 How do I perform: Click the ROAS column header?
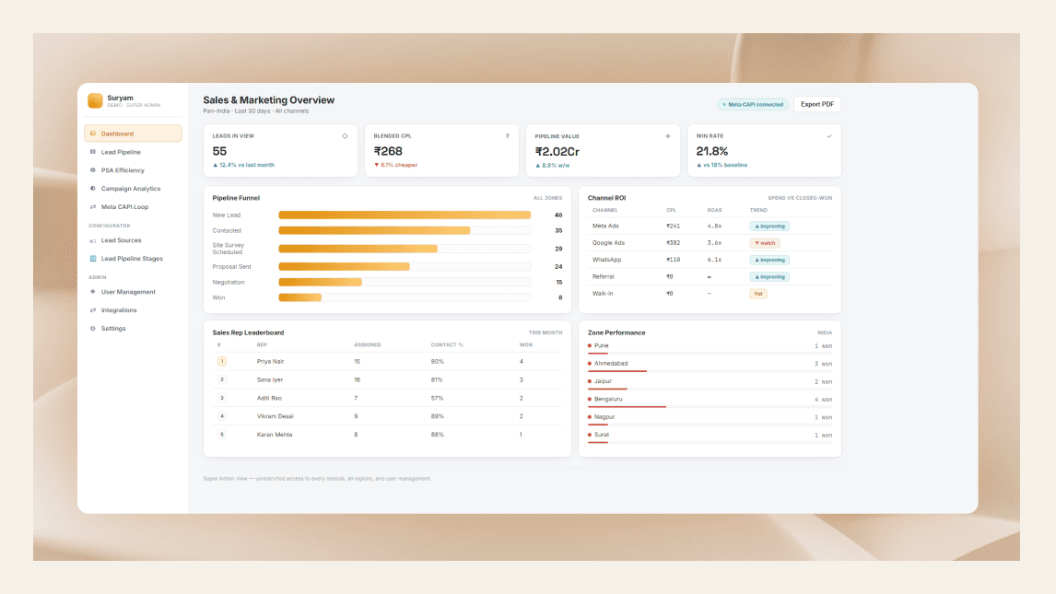click(x=714, y=210)
